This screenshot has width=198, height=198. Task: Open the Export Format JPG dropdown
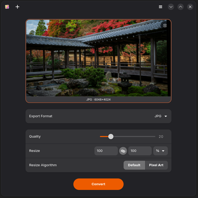coord(161,116)
